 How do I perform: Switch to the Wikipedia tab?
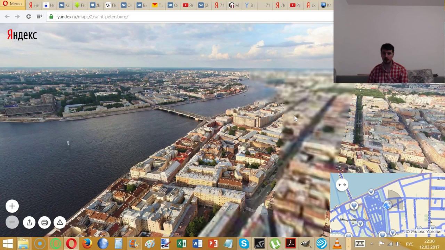pyautogui.click(x=111, y=5)
